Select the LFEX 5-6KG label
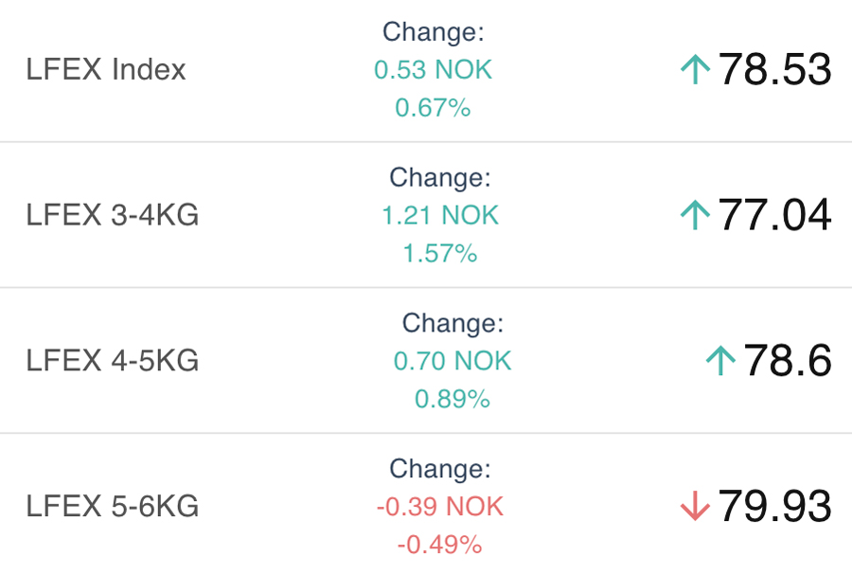852x575 pixels. (x=113, y=507)
